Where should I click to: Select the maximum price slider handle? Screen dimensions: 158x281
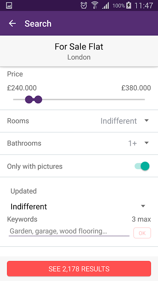point(38,99)
